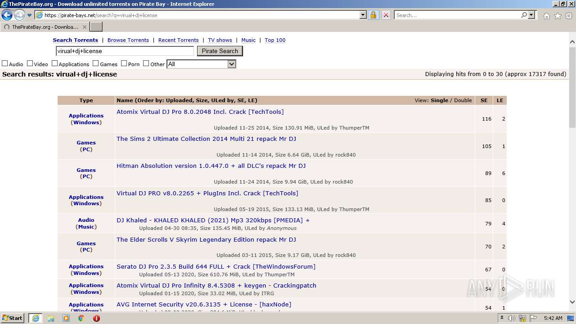Image resolution: width=576 pixels, height=324 pixels.
Task: Open Virtual DJ PRO v8.0.2265 torrent
Action: 207,193
